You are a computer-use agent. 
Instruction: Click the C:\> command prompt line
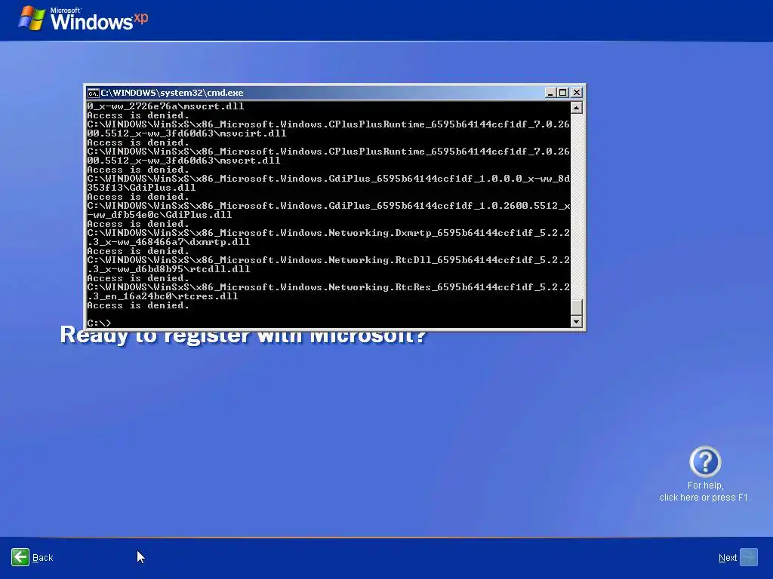99,323
